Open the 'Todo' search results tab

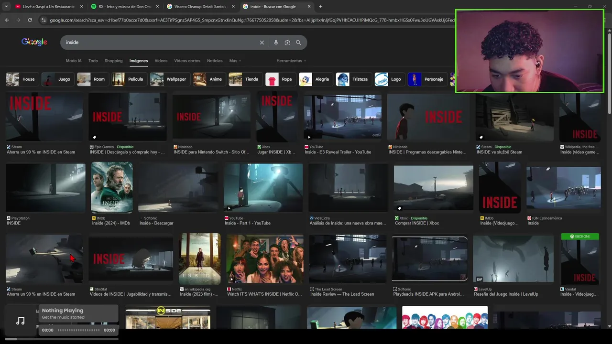[x=93, y=61]
